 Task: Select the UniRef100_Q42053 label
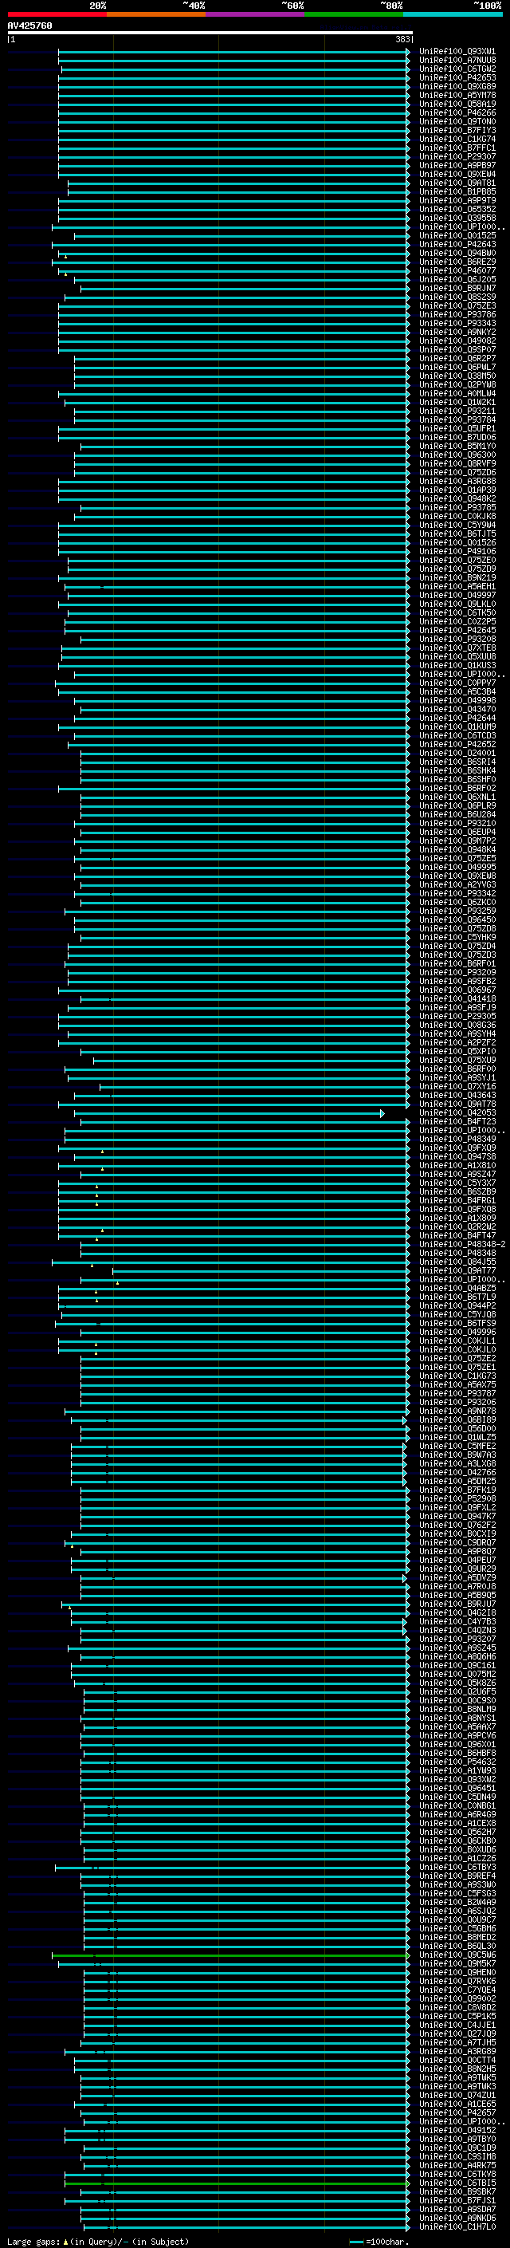coord(457,1112)
